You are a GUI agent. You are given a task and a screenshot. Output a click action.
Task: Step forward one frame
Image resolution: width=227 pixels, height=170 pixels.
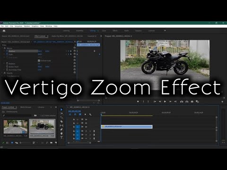click(170, 102)
